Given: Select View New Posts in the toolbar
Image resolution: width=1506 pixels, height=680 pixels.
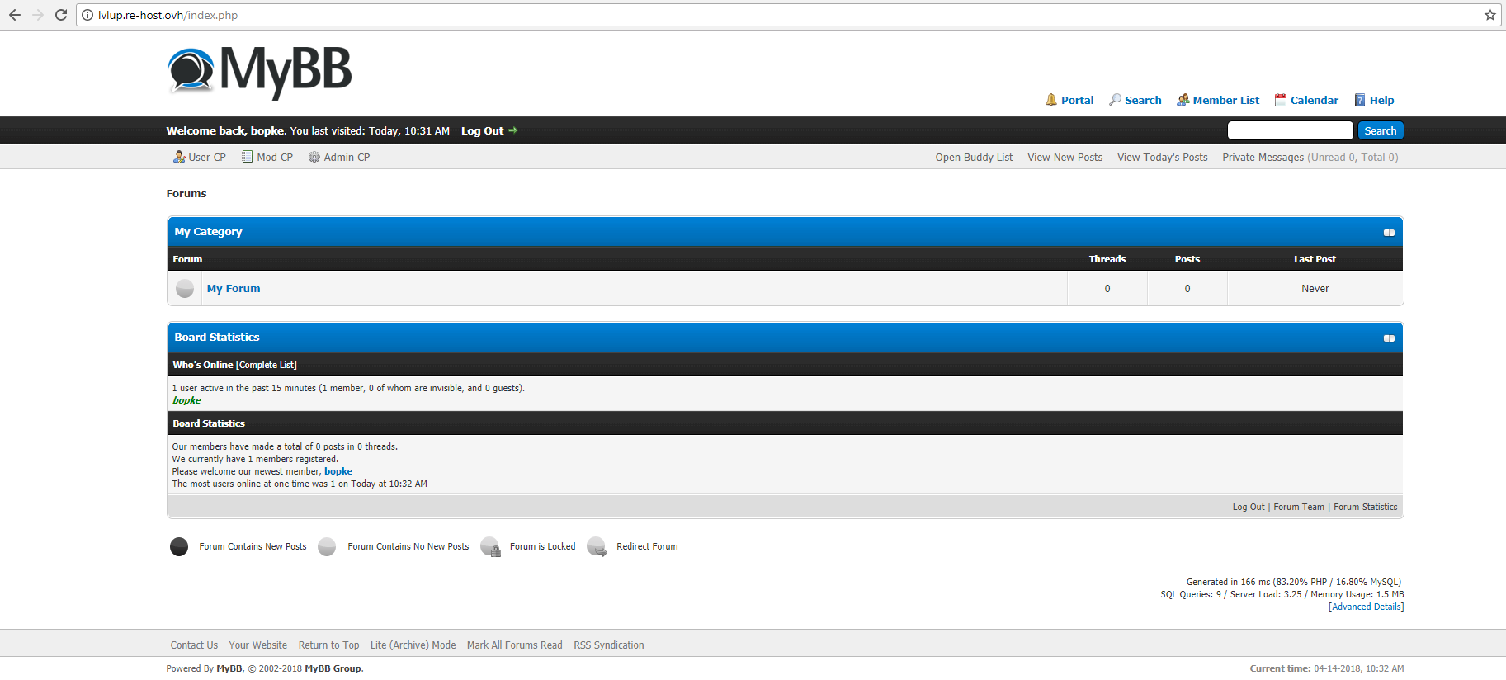Looking at the screenshot, I should pos(1065,157).
